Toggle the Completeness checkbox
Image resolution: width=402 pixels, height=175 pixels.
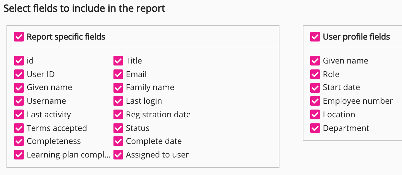click(x=19, y=141)
